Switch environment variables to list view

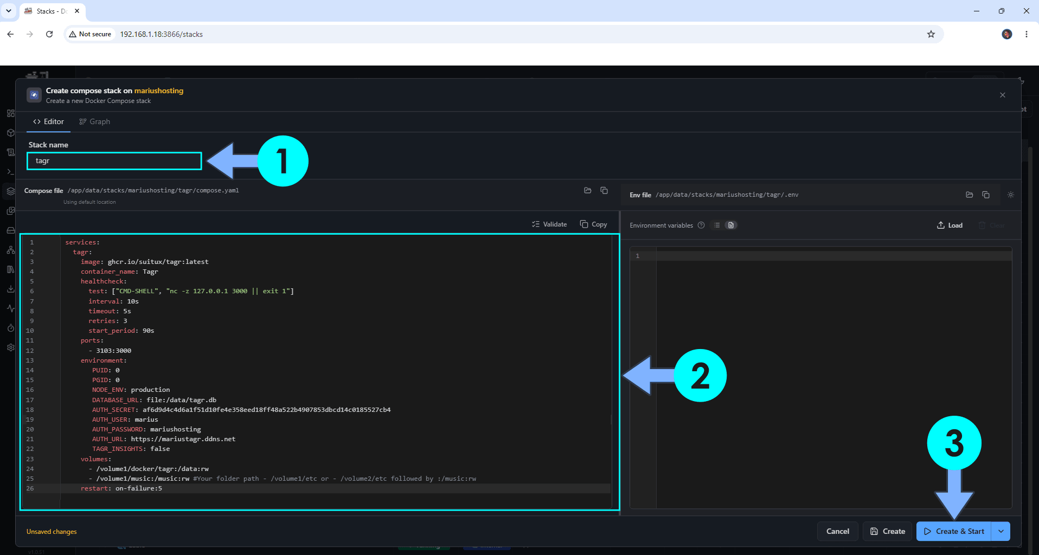click(x=717, y=225)
